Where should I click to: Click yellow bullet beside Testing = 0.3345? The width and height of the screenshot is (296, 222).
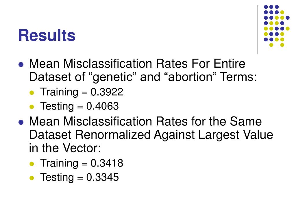32,178
